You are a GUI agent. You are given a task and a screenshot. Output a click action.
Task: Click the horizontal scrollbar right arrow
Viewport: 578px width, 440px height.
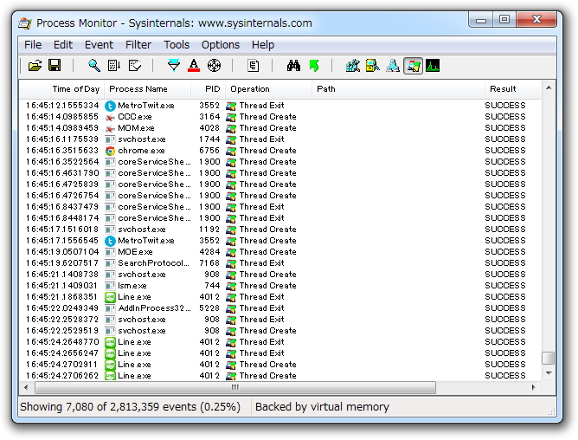pyautogui.click(x=533, y=387)
